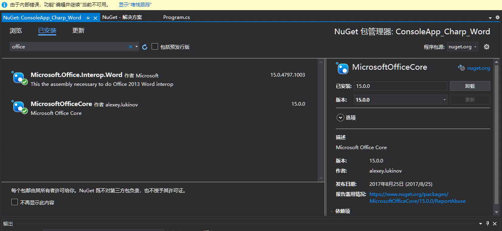502x231 pixels.
Task: Close the 输出 panel
Action: click(495, 223)
